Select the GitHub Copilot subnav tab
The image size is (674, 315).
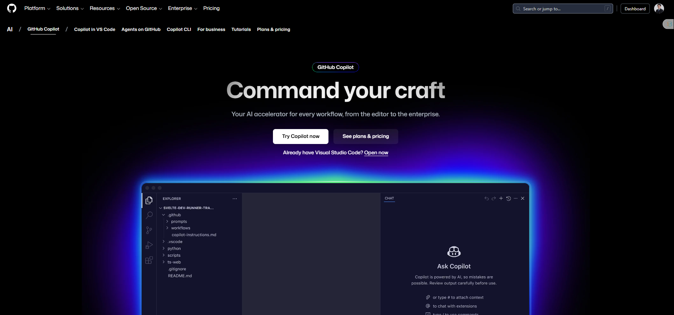tap(43, 29)
